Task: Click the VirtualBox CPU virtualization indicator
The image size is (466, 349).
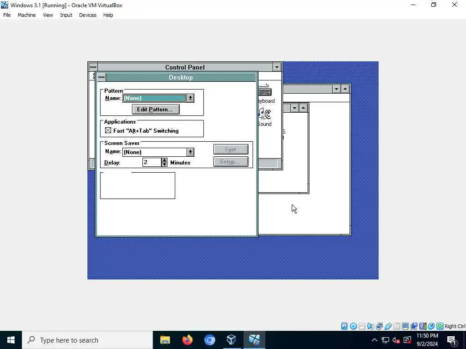Action: [422, 326]
